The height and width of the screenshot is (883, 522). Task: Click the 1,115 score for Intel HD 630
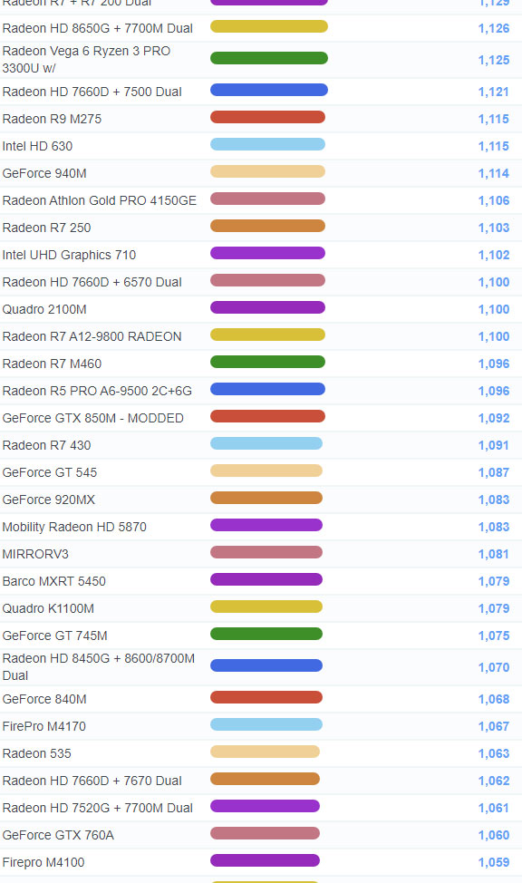coord(494,147)
